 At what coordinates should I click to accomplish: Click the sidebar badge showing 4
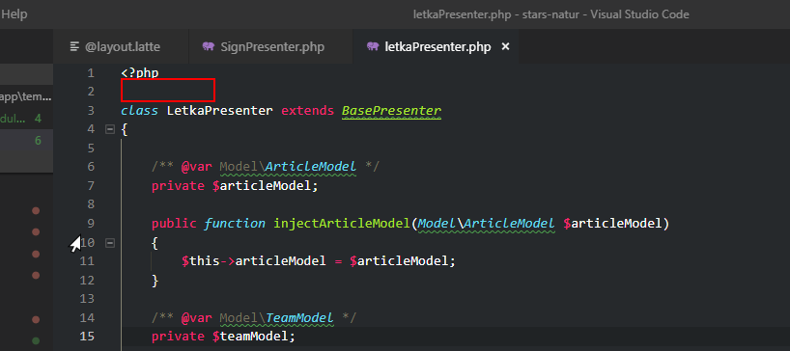38,120
